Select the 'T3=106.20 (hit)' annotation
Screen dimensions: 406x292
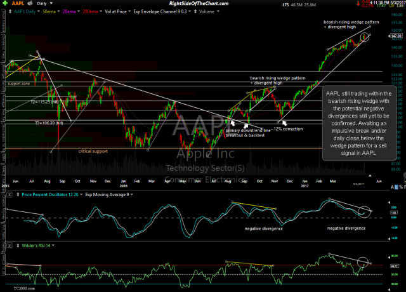49,123
